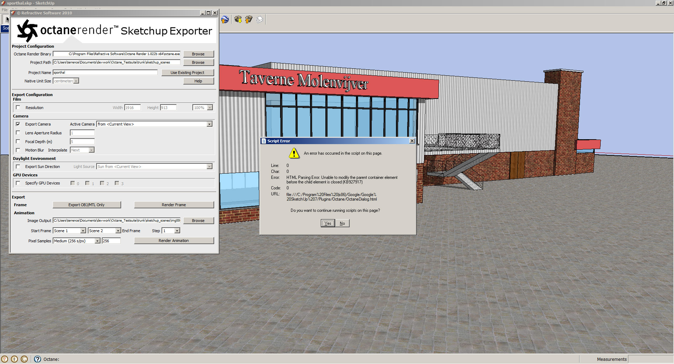Viewport: 674px width, 364px height.
Task: Click the script error file URL text
Action: tap(331, 197)
